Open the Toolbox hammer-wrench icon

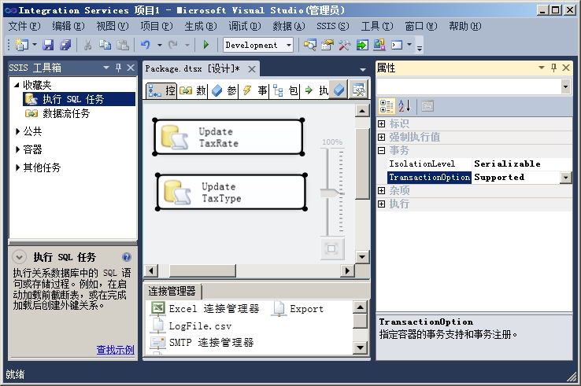[x=344, y=45]
